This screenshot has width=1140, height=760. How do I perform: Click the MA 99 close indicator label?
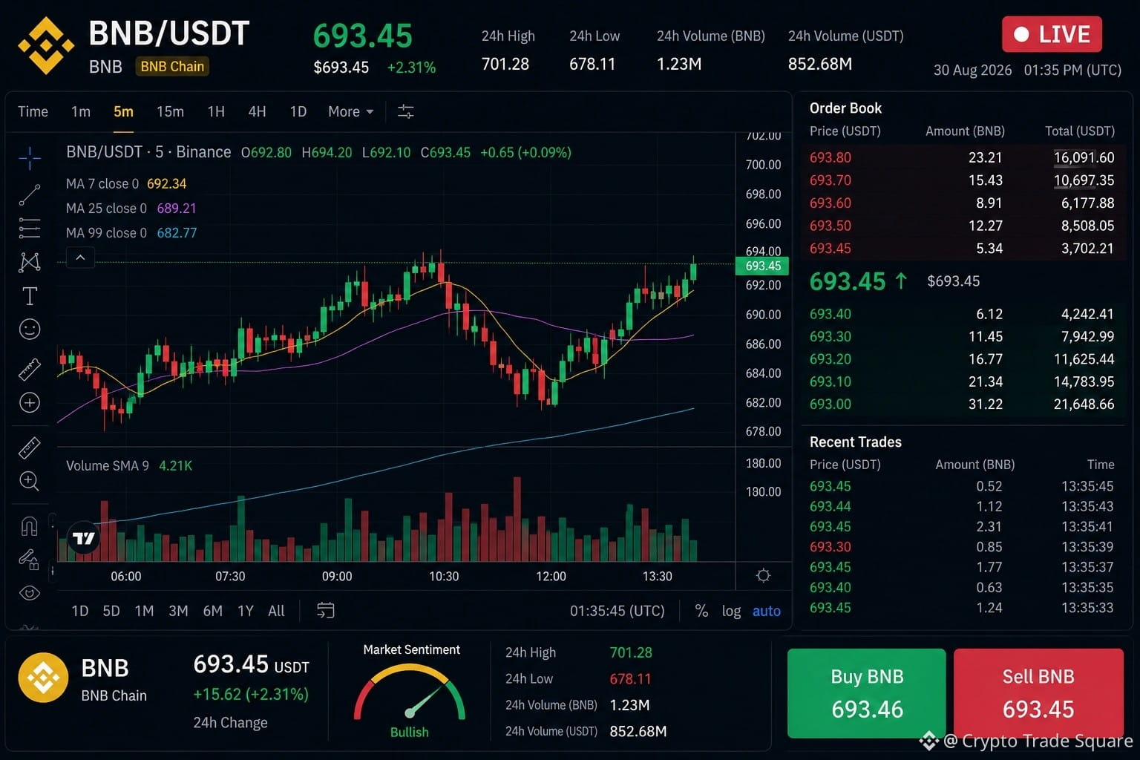pyautogui.click(x=106, y=233)
